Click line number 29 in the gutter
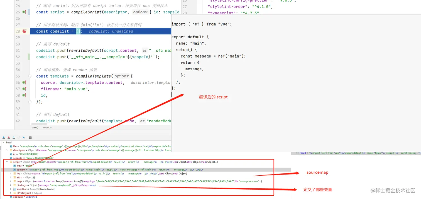421x199 pixels. pos(18,38)
